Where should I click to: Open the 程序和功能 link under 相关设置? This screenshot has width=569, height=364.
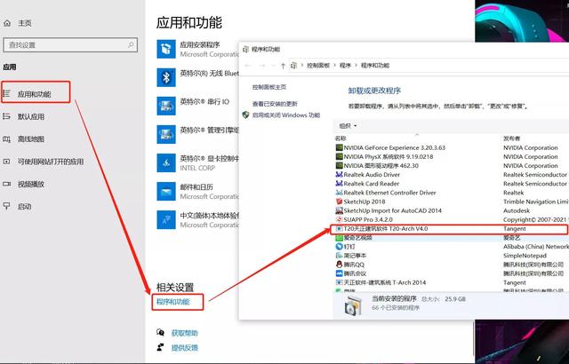(x=173, y=301)
